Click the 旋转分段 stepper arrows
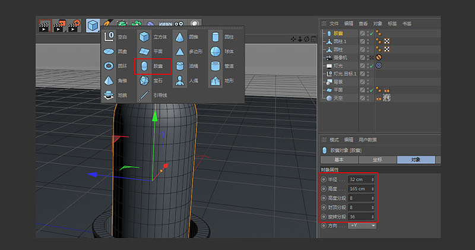Viewport: 475px width, 250px height. (x=373, y=216)
